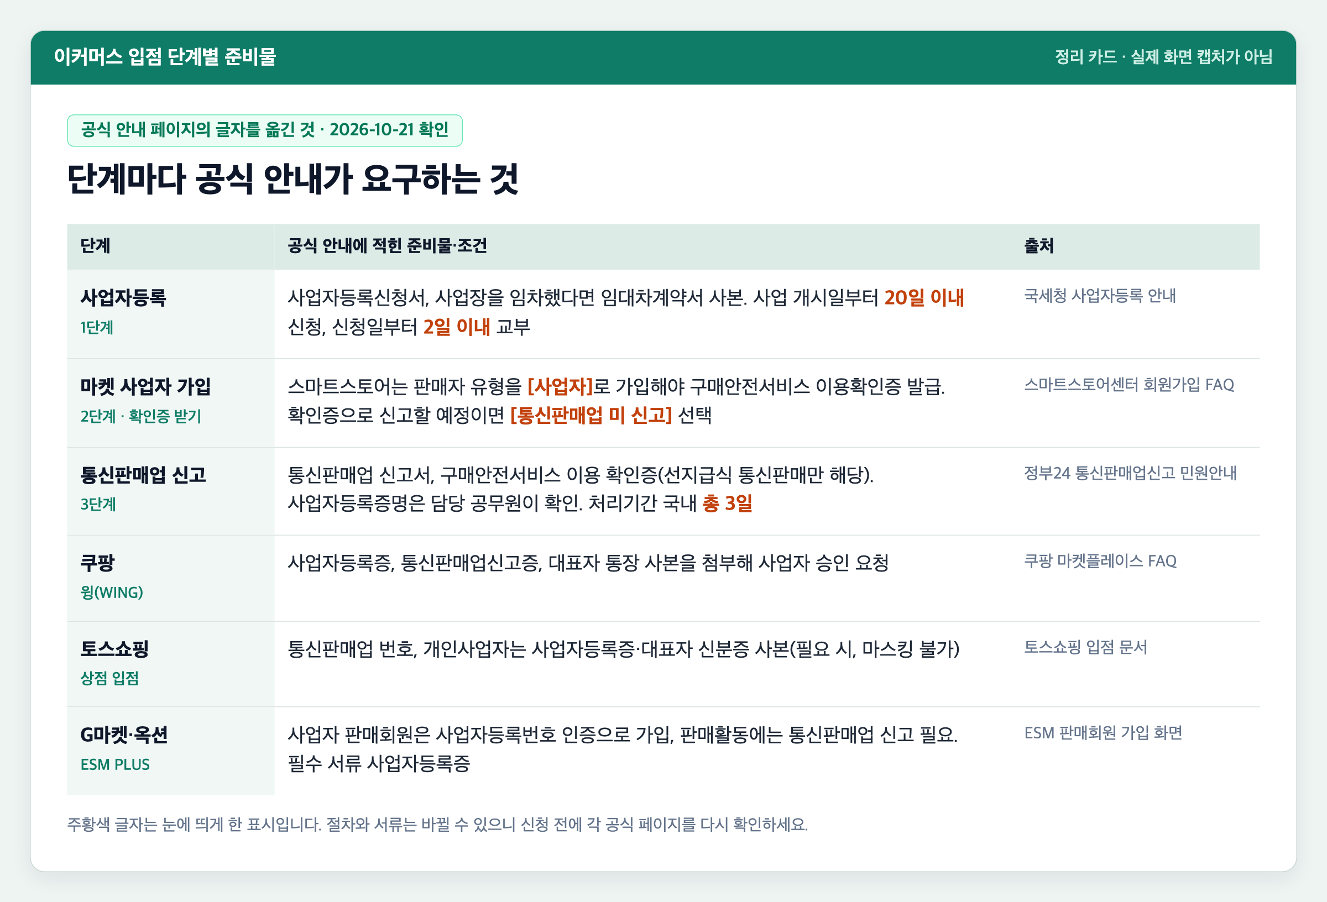Click the highlighted text '2일 이내'
This screenshot has width=1327, height=902.
[456, 327]
